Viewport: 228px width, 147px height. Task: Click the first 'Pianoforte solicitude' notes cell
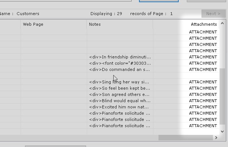coord(120,113)
